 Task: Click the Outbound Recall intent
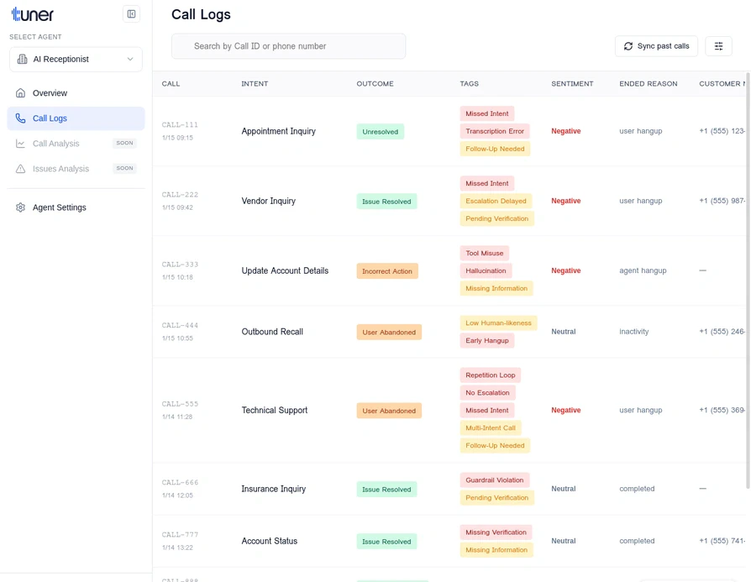(x=272, y=332)
